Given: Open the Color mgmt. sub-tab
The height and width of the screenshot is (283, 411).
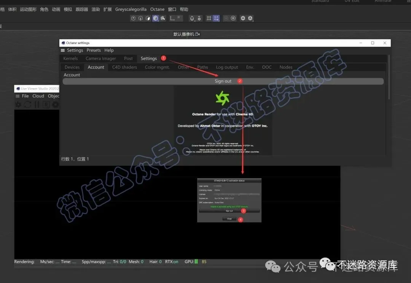Looking at the screenshot, I should (x=157, y=67).
